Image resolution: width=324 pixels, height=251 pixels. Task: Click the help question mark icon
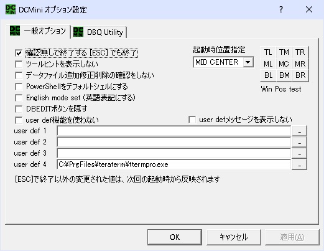pos(281,9)
